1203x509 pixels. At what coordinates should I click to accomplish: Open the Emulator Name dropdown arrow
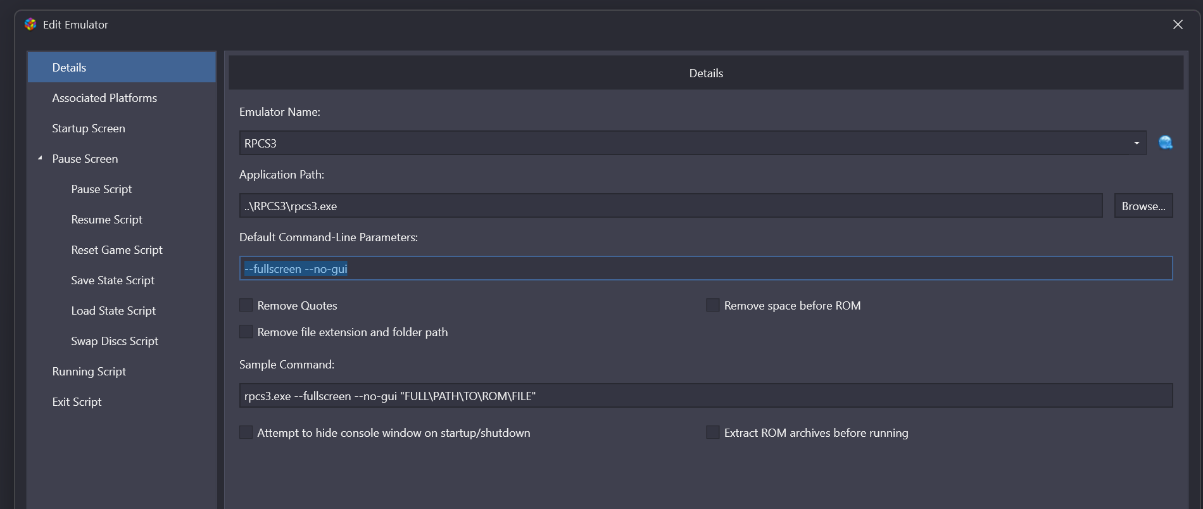(x=1137, y=143)
